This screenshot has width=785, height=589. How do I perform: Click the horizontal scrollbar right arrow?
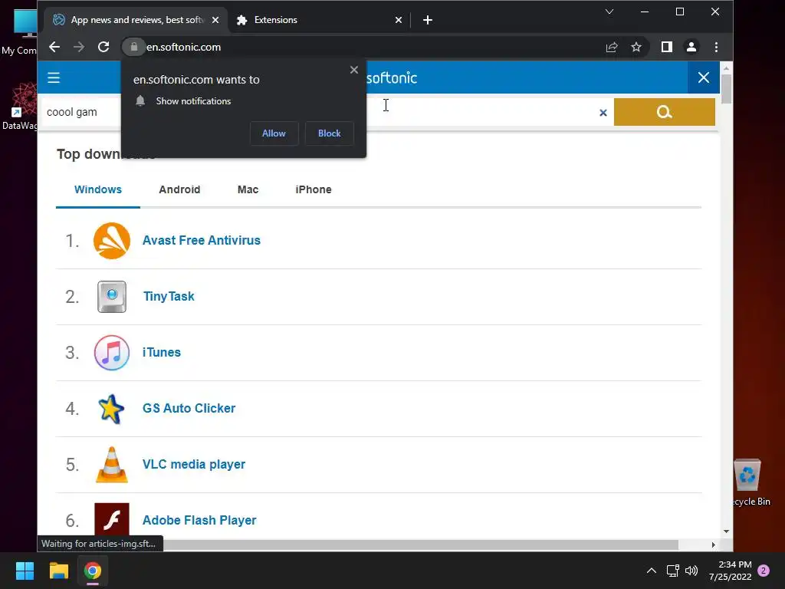click(714, 545)
